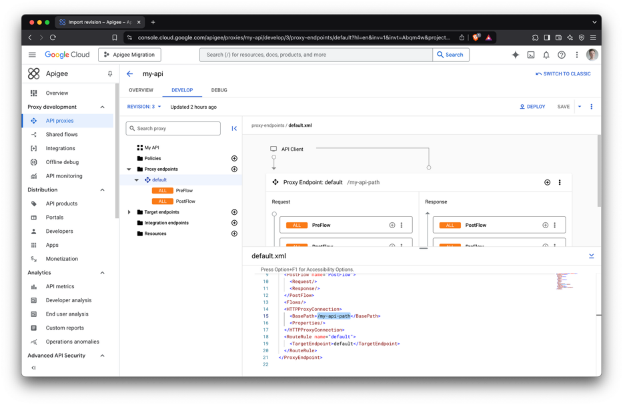Switch to Classic UI
The image size is (623, 405).
[x=563, y=73]
